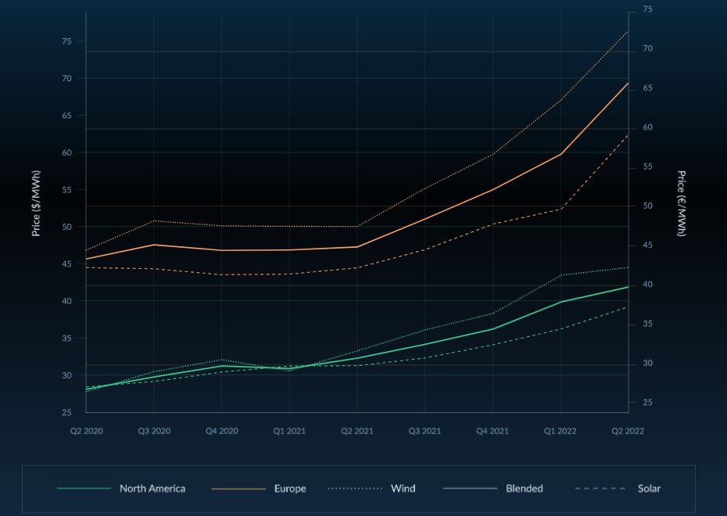Select the Q1 2021 x-axis label

tap(289, 431)
